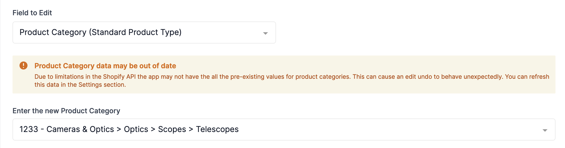Click '(Standard Product Type)' in the field selector

click(135, 32)
